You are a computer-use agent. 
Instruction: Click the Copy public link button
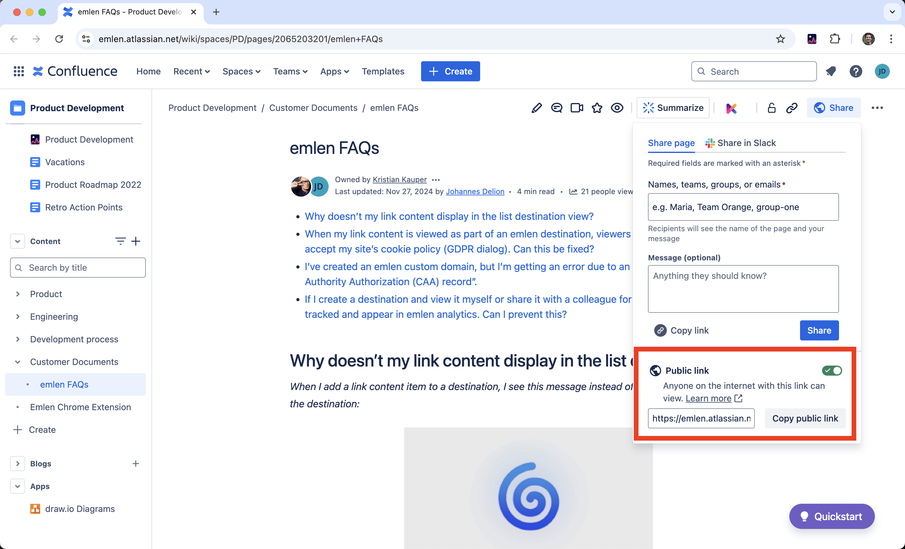[x=805, y=418]
